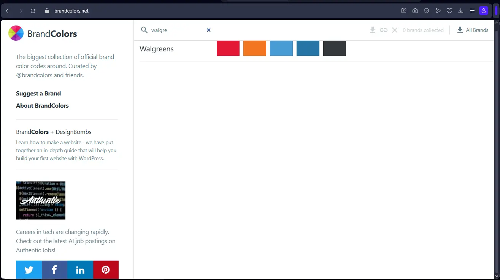Clear collected brands X icon

coord(395,30)
